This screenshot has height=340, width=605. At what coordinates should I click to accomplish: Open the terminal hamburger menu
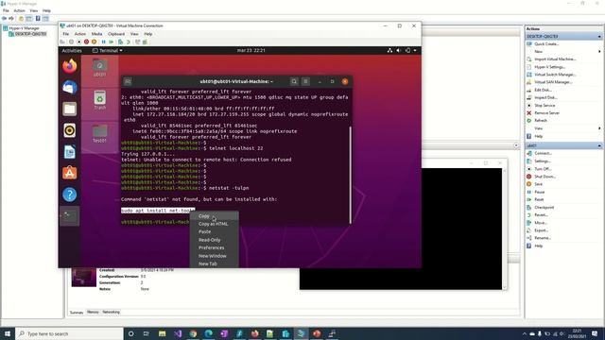click(305, 81)
